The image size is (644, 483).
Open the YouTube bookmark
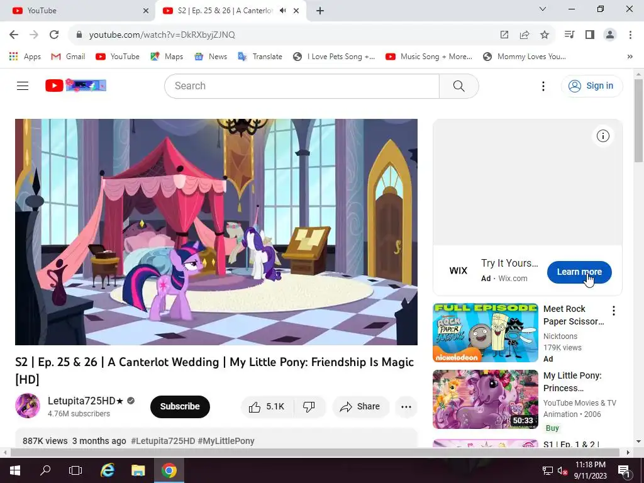pos(118,57)
